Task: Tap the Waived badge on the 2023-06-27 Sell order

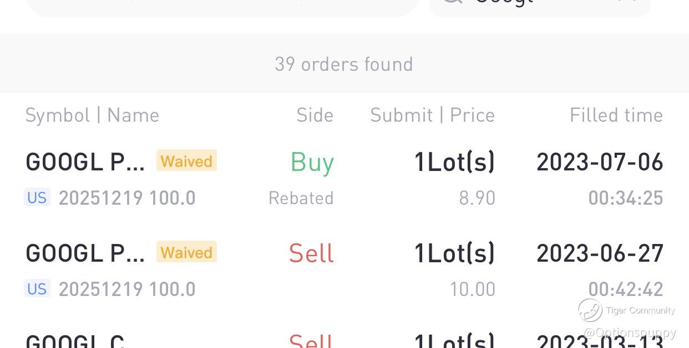Action: 186,252
